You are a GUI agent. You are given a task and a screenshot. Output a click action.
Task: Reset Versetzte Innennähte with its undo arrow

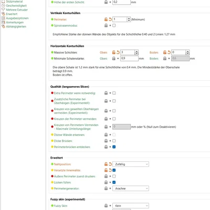tap(110, 170)
